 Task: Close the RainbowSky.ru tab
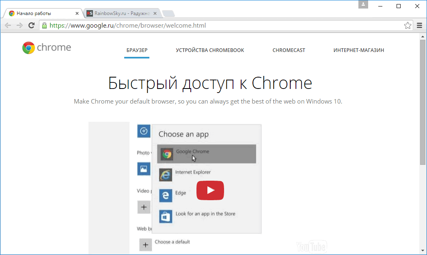coord(155,13)
